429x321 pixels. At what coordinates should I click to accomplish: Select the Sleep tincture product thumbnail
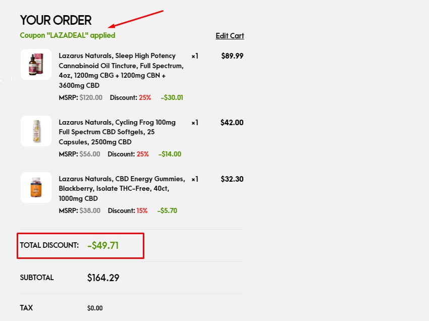[x=36, y=65]
